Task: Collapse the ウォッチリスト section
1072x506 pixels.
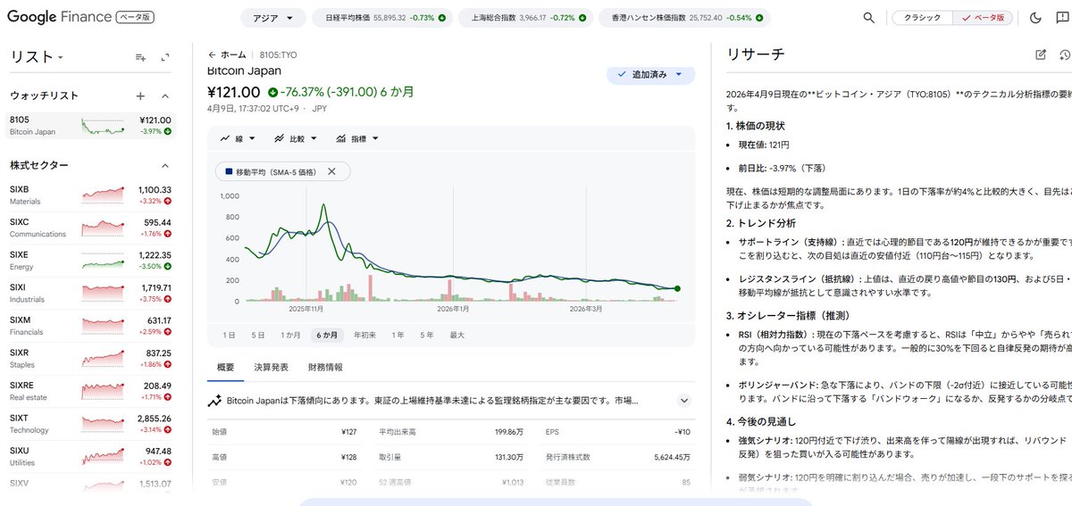Action: [x=165, y=95]
